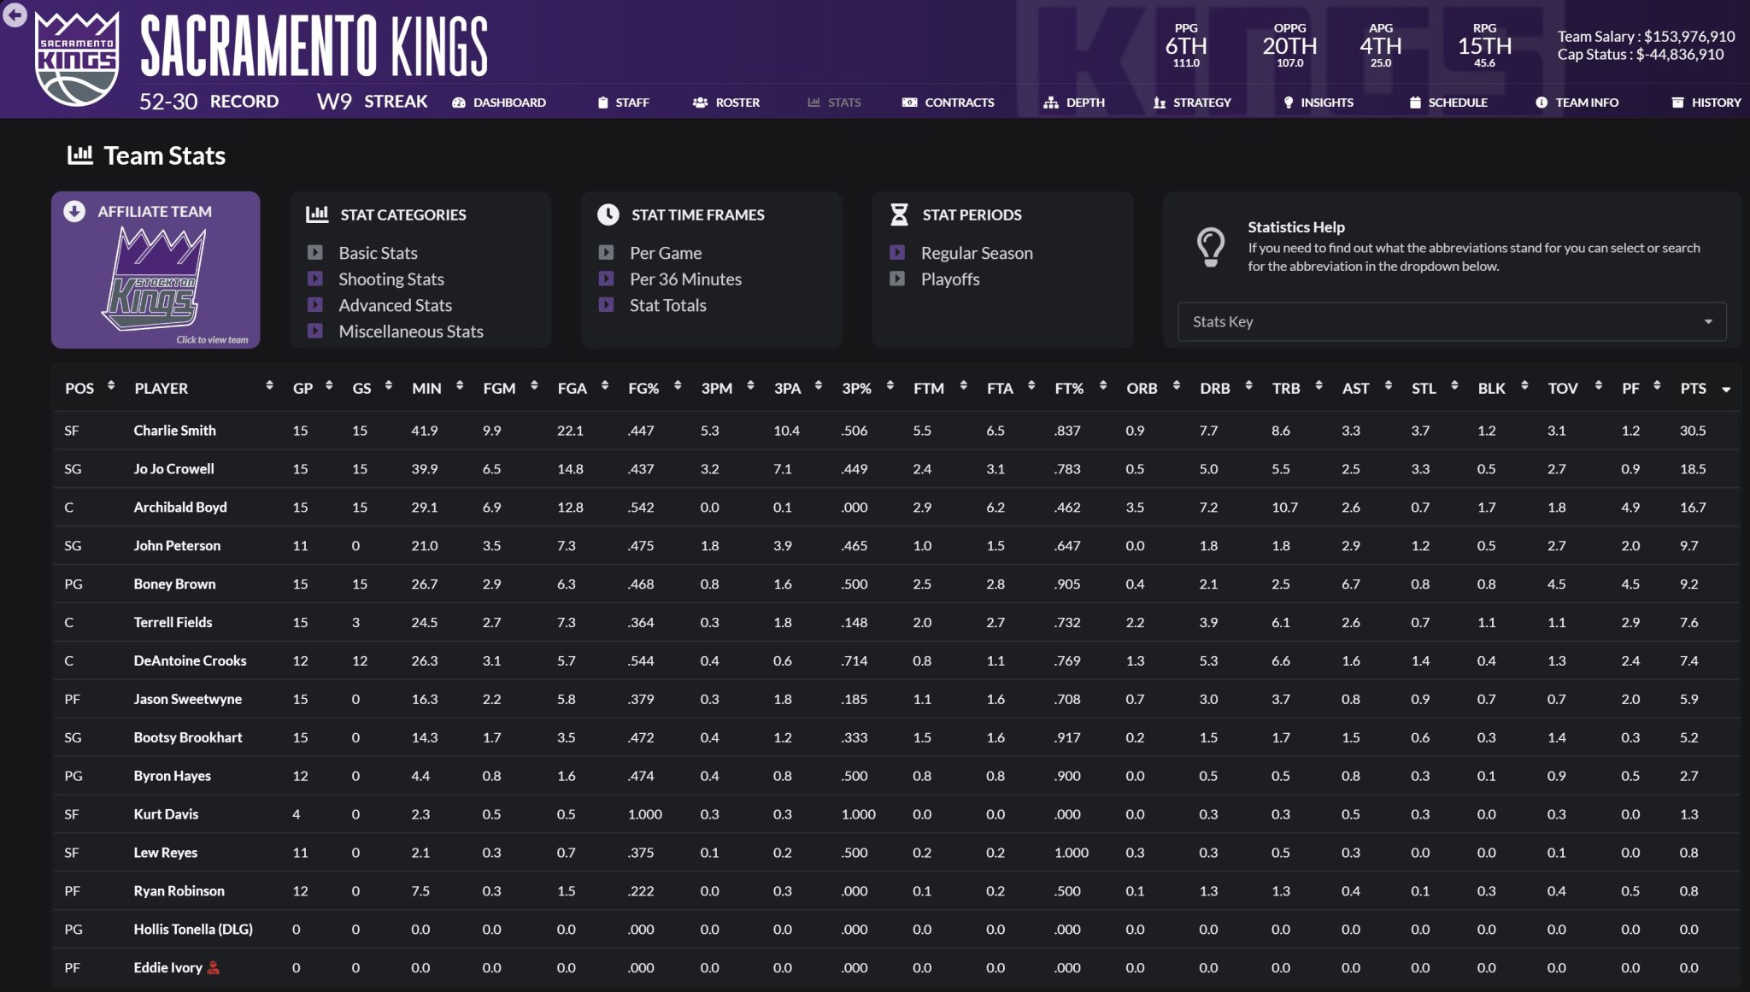This screenshot has width=1750, height=992.
Task: Sort the table by the PTS column arrow
Action: tap(1725, 389)
